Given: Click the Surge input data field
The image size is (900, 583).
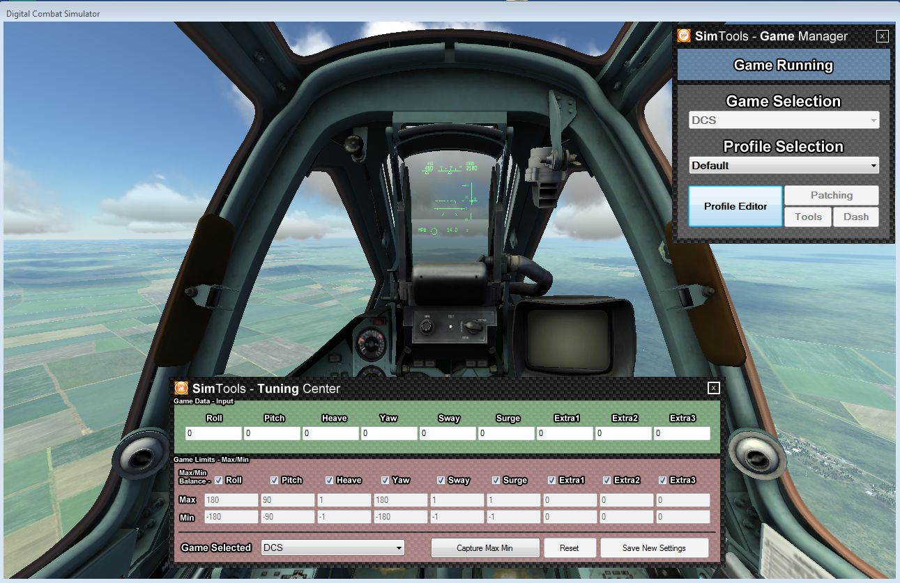Looking at the screenshot, I should pyautogui.click(x=506, y=433).
